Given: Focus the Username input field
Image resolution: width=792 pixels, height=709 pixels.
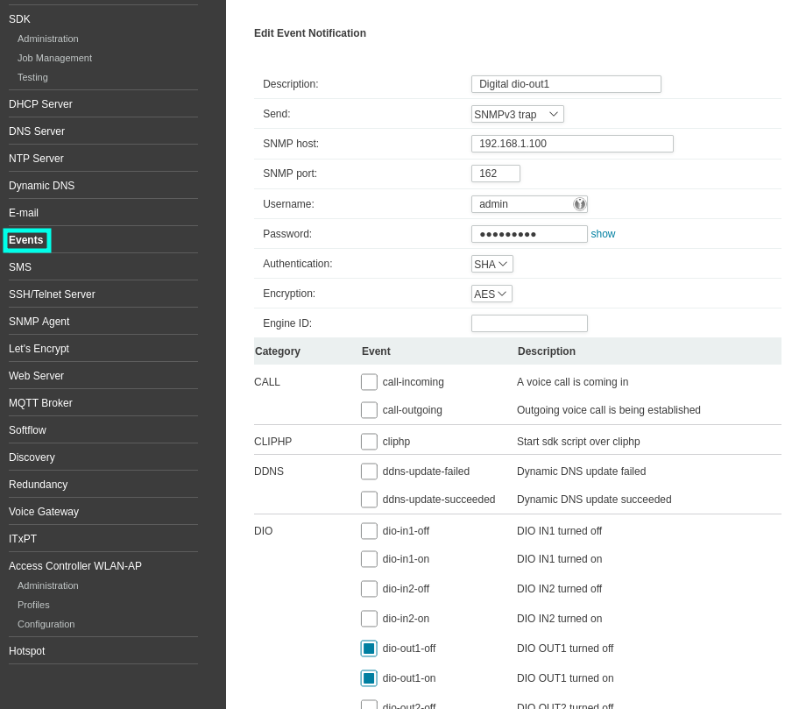Looking at the screenshot, I should 529,203.
